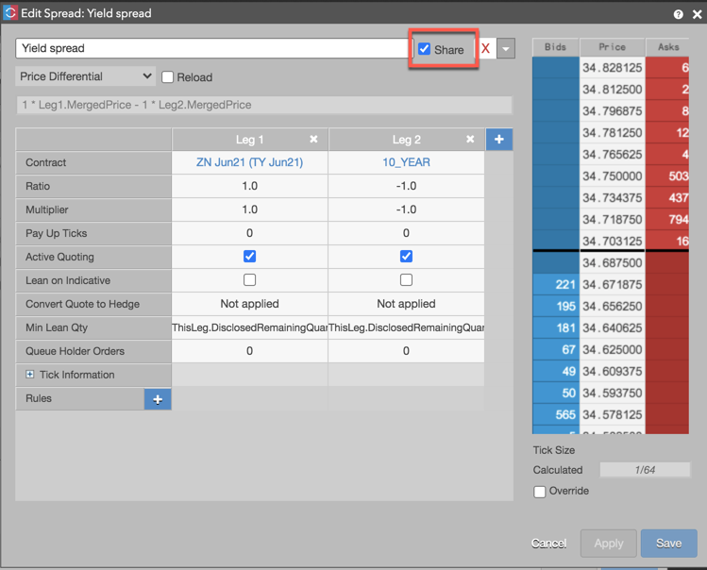Screen dimensions: 707x570
Task: Click Leg 1 Convert Quote to Hedge cell
Action: pos(249,304)
